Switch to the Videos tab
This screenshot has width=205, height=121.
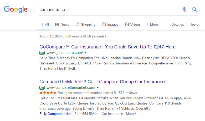click(133, 24)
